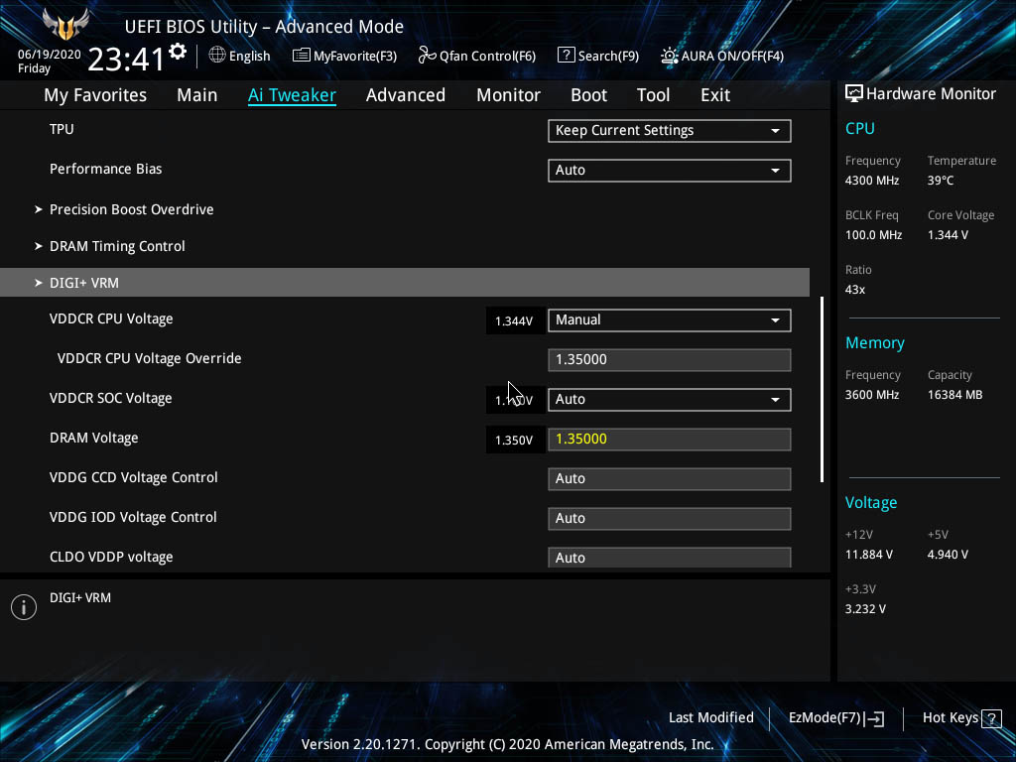Click the 23:41 clock display

[x=126, y=59]
